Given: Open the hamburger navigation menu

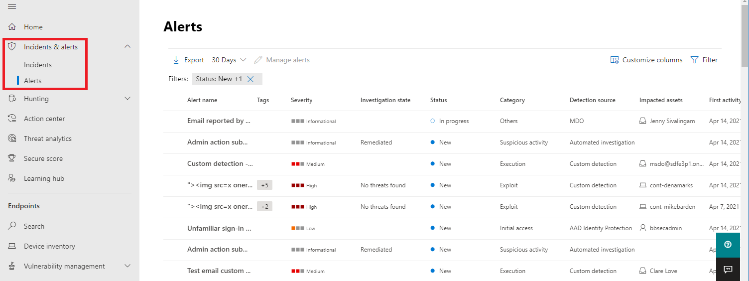Looking at the screenshot, I should (x=12, y=7).
